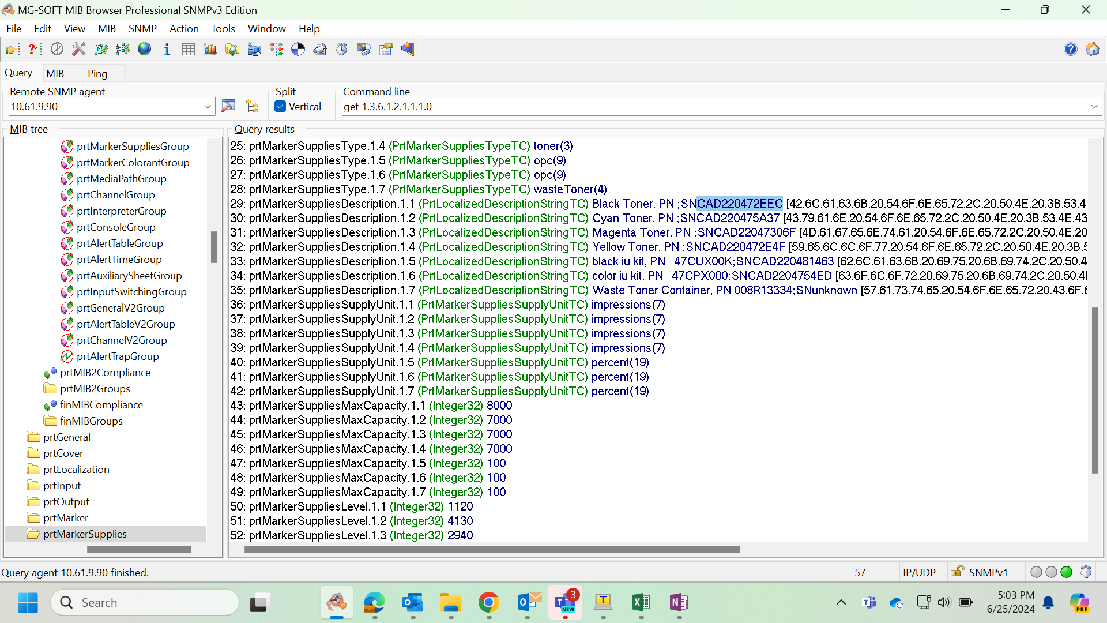1107x623 pixels.
Task: Open blue question mark help icon
Action: coord(1071,50)
